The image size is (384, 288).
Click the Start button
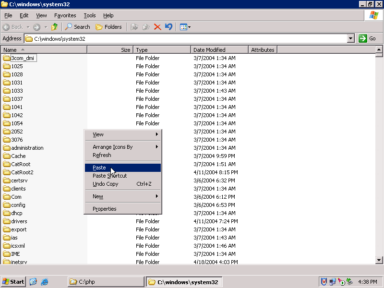tap(13, 282)
